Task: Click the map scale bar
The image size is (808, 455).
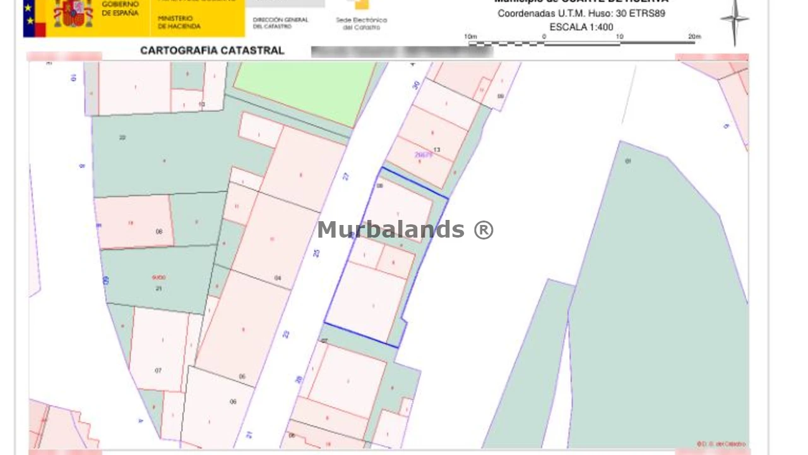Action: (x=582, y=43)
